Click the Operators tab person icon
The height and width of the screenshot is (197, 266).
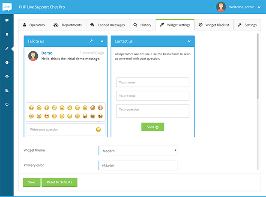[x=24, y=25]
